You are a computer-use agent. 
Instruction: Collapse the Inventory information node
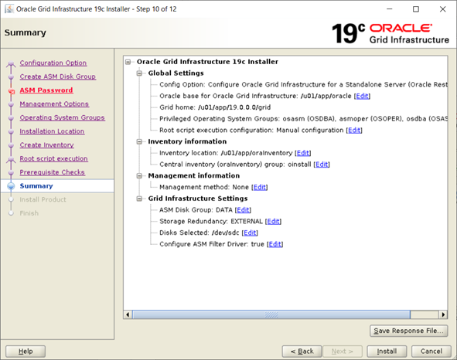[x=139, y=141]
